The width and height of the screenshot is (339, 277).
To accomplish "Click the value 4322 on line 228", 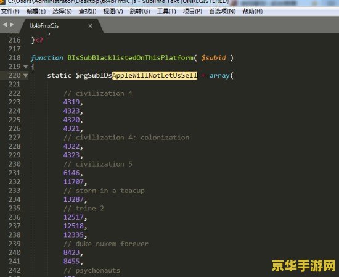I will click(71, 146).
